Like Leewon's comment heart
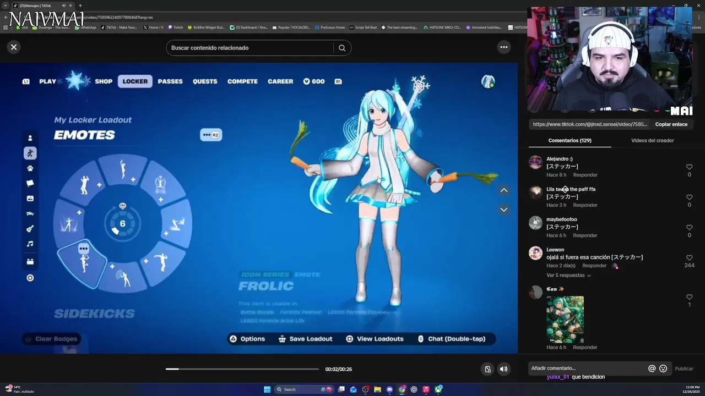The image size is (705, 396). [x=689, y=258]
